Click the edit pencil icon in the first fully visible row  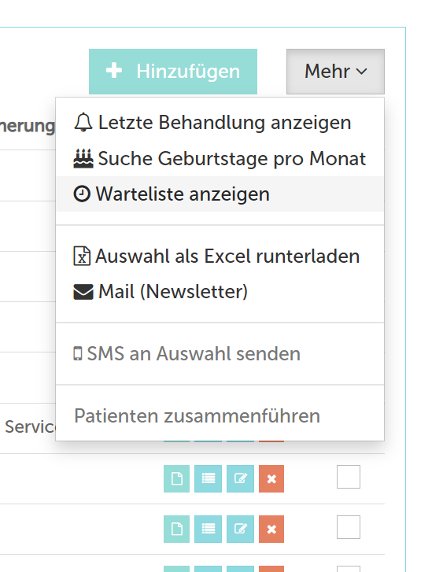[x=240, y=478]
